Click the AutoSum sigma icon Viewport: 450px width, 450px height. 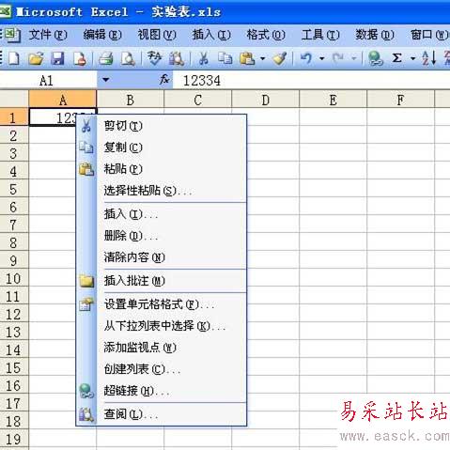click(x=397, y=58)
